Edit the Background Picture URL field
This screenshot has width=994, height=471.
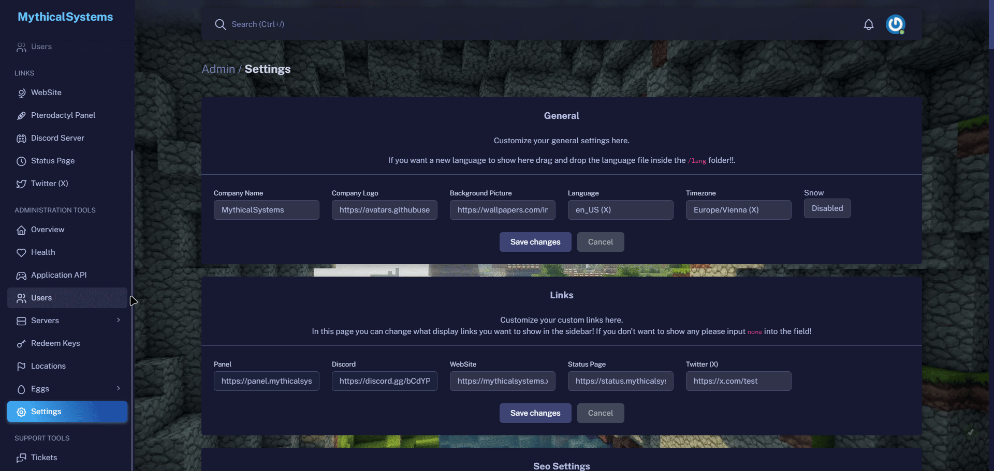[502, 210]
